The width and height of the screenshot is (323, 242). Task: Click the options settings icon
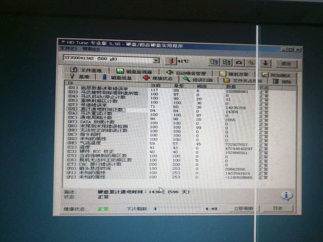pos(251,63)
